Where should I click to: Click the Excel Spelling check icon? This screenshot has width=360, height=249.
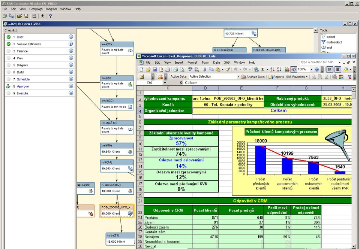pyautogui.click(x=190, y=70)
